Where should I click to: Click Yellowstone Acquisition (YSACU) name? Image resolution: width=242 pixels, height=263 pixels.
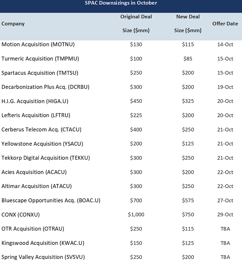click(x=42, y=144)
